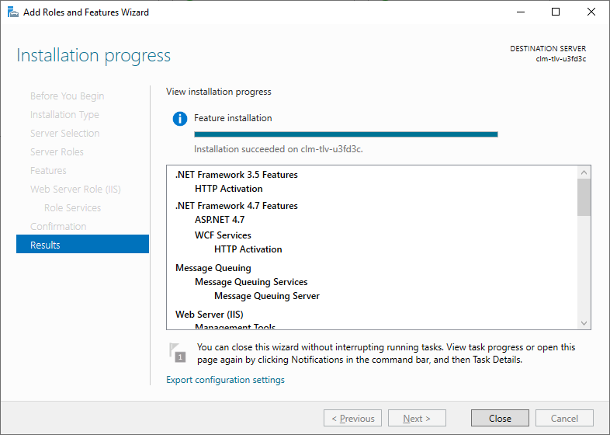The width and height of the screenshot is (610, 435).
Task: Click the feature list scrollbar thumb
Action: pos(584,197)
